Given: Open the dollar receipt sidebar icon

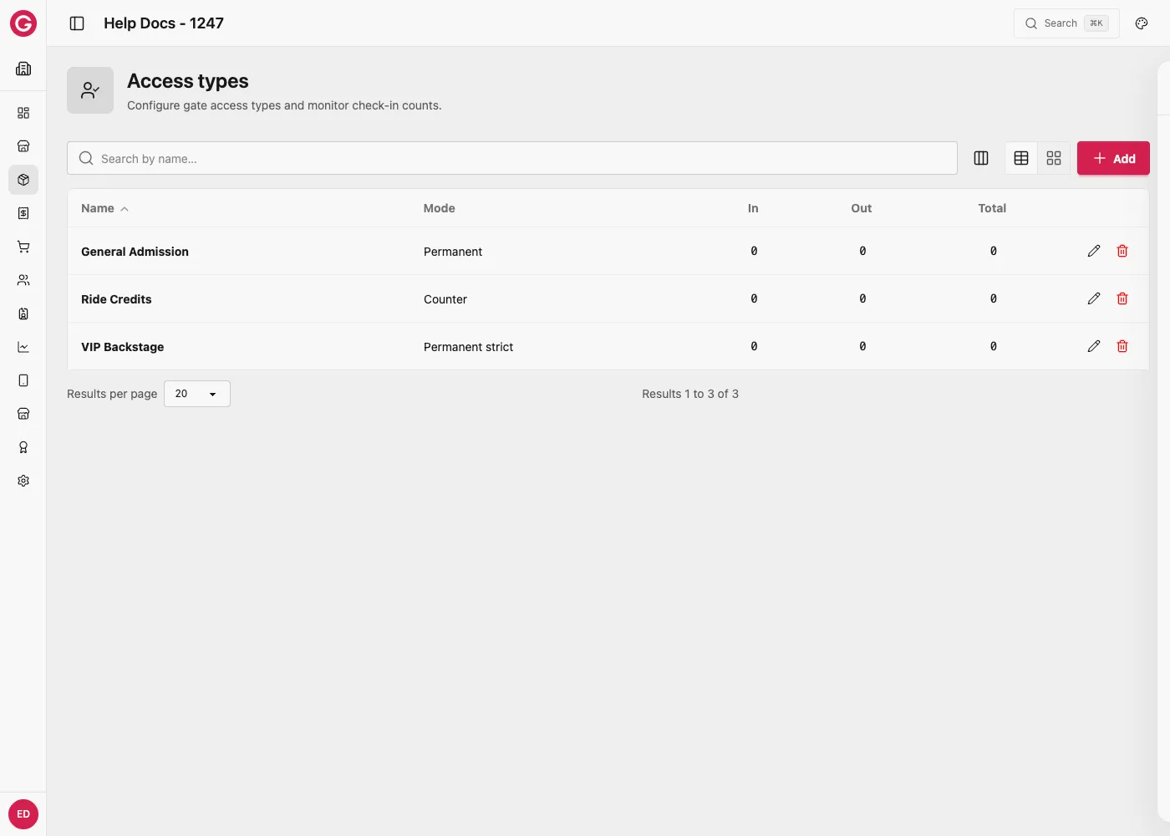Looking at the screenshot, I should (23, 213).
